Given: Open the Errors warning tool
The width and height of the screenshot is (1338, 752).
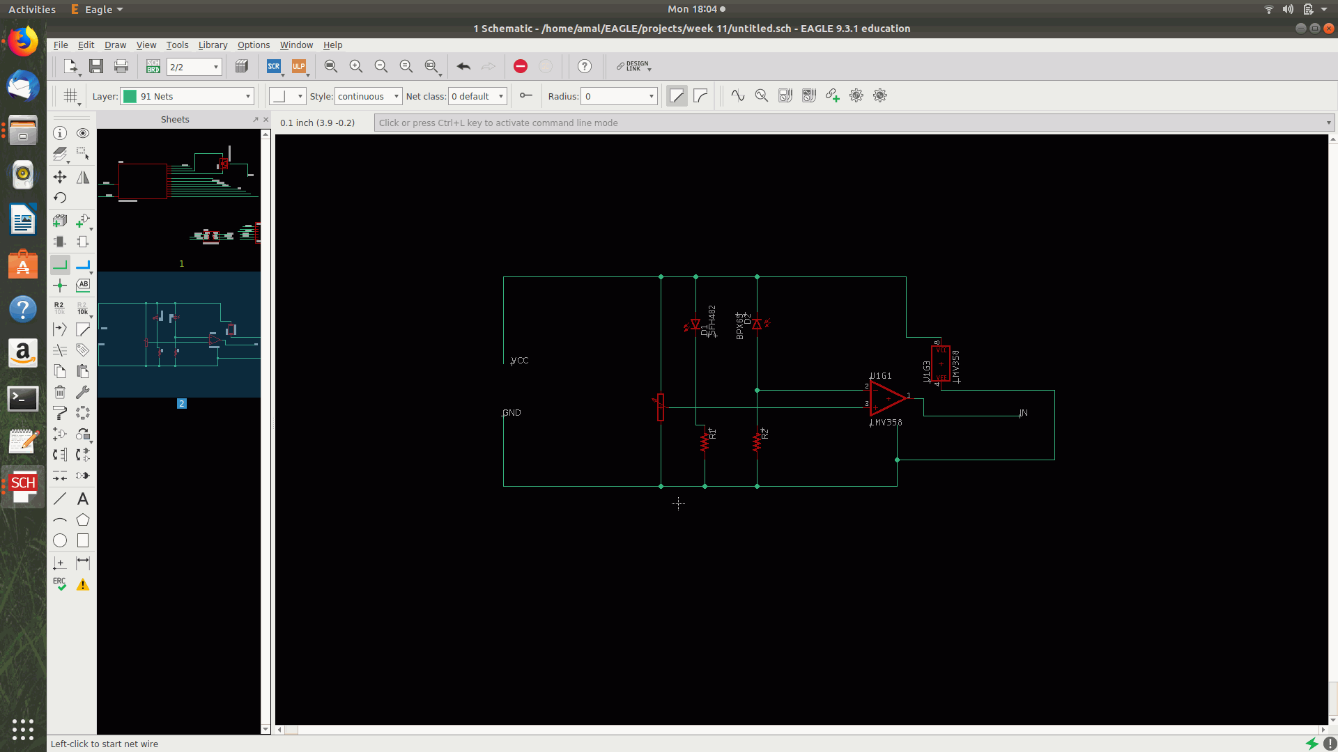Looking at the screenshot, I should point(83,584).
